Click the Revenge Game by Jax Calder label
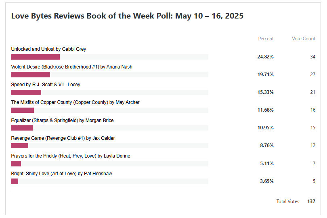The width and height of the screenshot is (327, 218). [63, 138]
